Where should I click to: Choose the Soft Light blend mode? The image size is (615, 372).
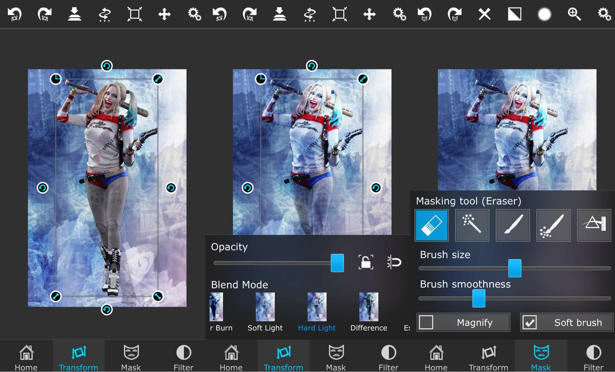[265, 312]
